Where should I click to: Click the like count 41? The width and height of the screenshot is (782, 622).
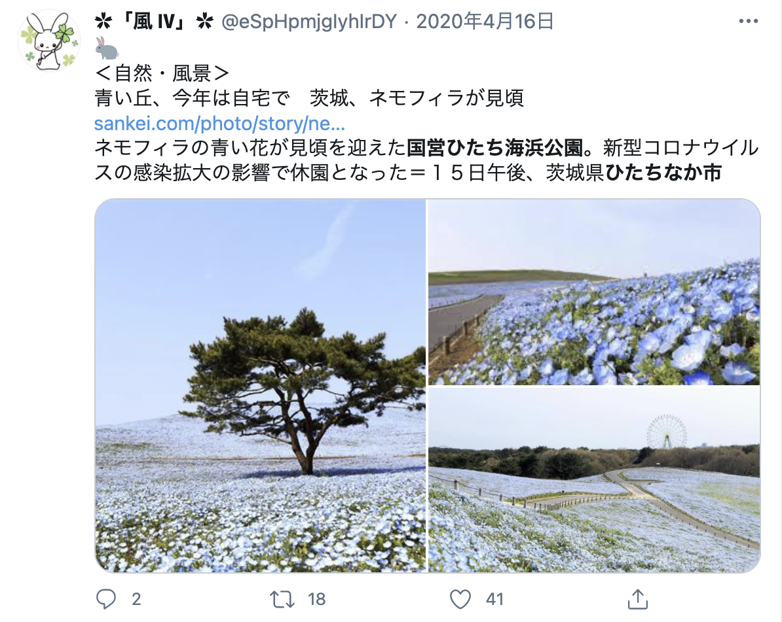pyautogui.click(x=494, y=599)
